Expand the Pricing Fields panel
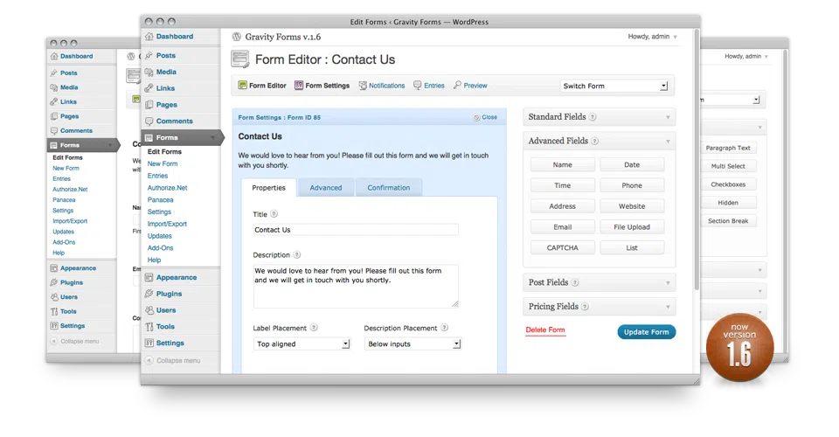The width and height of the screenshot is (839, 437). [668, 307]
